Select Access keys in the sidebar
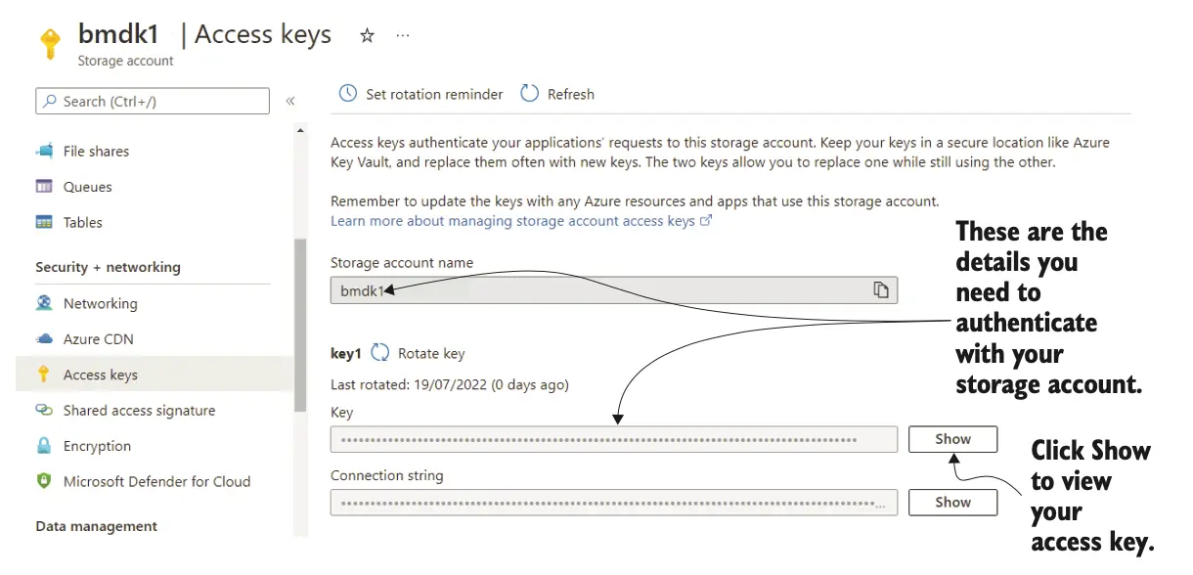Image resolution: width=1193 pixels, height=575 pixels. 100,375
